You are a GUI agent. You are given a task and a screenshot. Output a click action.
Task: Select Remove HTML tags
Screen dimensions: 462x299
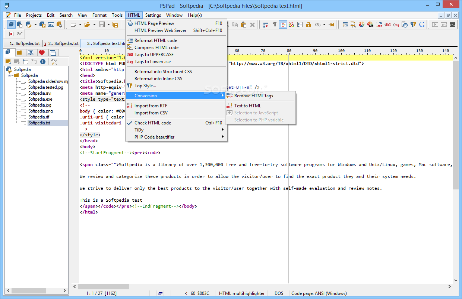point(260,95)
